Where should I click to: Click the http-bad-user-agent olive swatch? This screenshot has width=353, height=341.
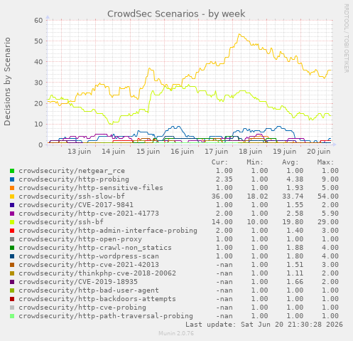pyautogui.click(x=12, y=290)
